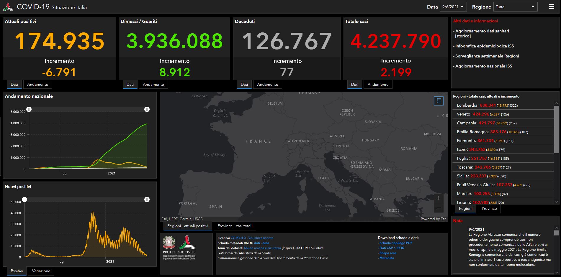Zoom out on the map
Screen dimensions: 561x277
(x=439, y=208)
